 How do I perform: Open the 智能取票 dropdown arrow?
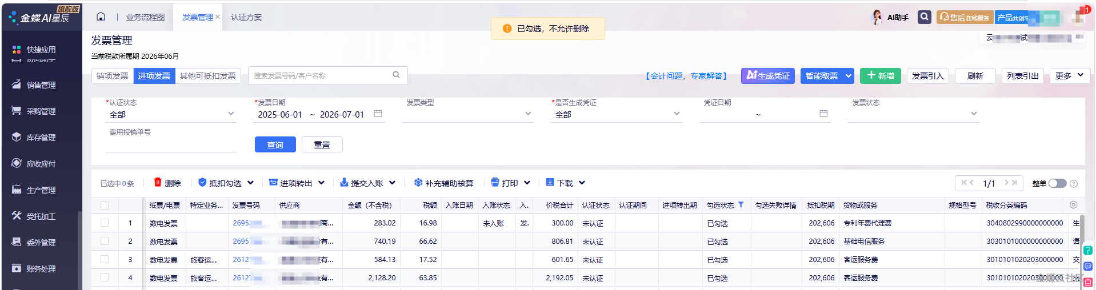pyautogui.click(x=849, y=75)
